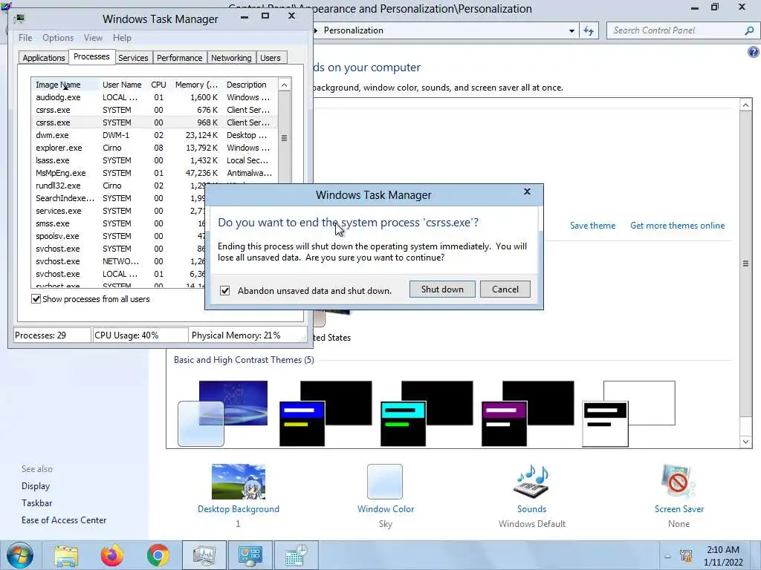Viewport: 761px width, 570px height.
Task: Click Cancel in the csrss.exe dialog
Action: click(x=505, y=289)
